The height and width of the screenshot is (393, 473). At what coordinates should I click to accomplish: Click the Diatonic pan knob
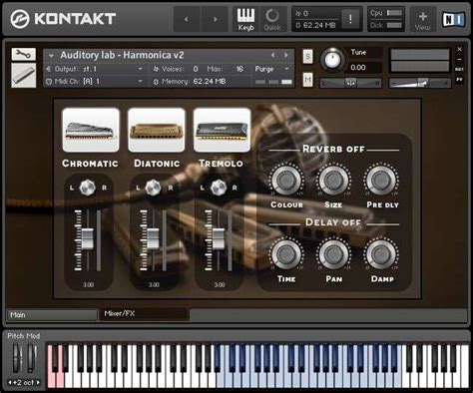(x=153, y=188)
